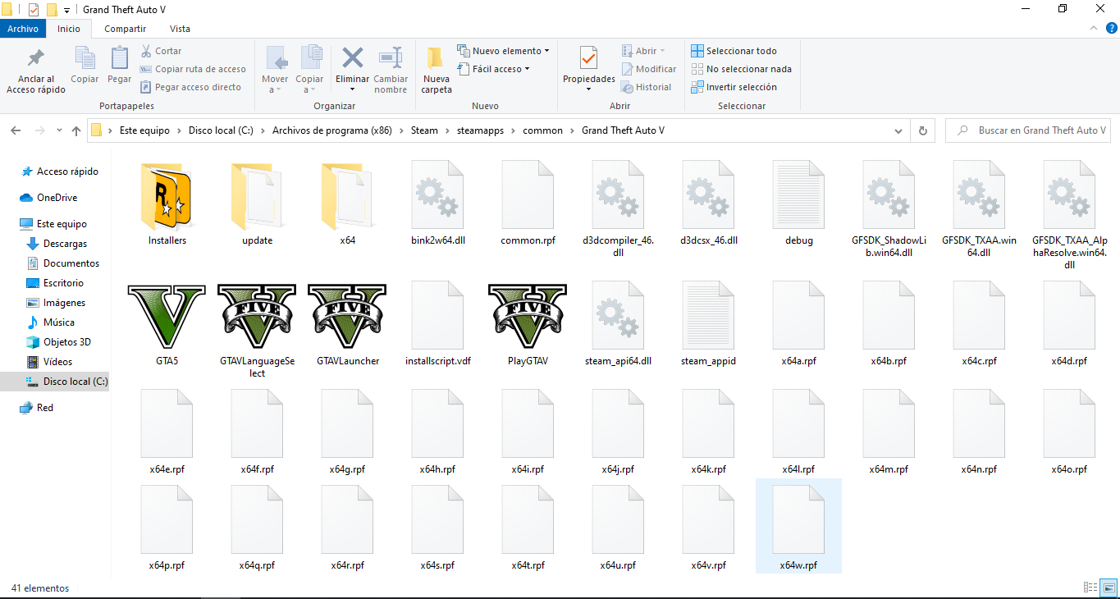Open the PlayGTAV launcher icon
The height and width of the screenshot is (599, 1120).
pyautogui.click(x=527, y=317)
